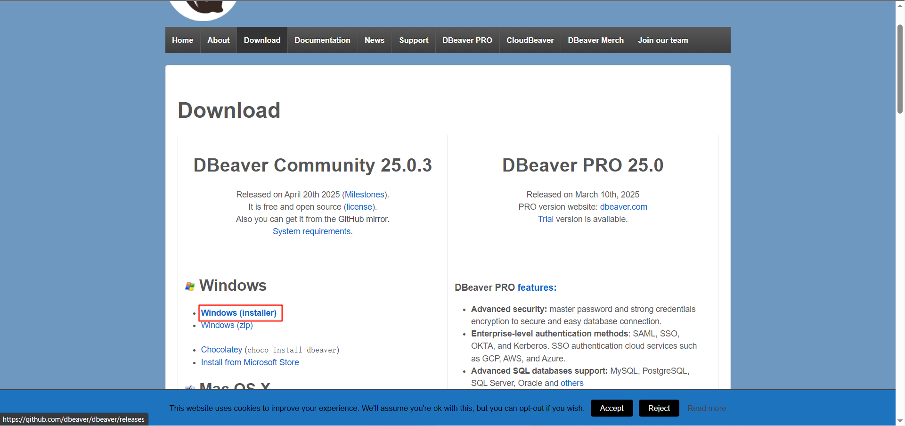
Task: Click Install from Microsoft Store
Action: 250,362
